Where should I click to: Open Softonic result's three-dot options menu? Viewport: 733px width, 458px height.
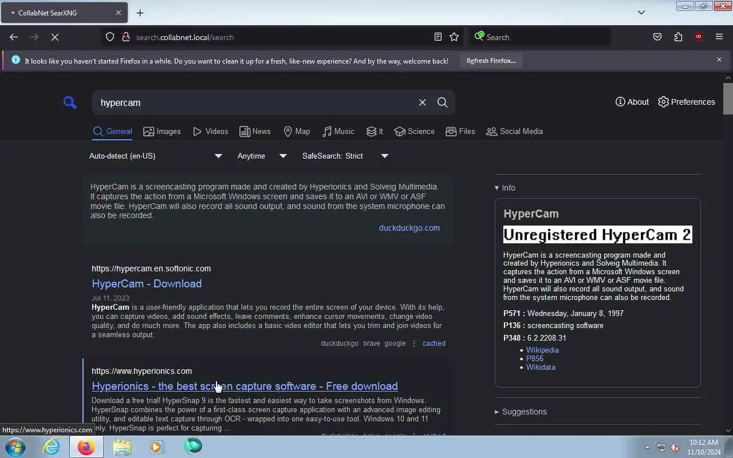coord(414,343)
